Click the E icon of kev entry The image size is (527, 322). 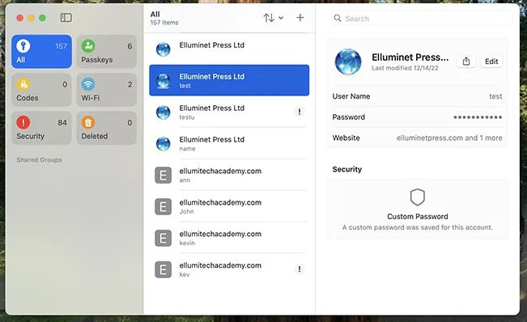pyautogui.click(x=163, y=269)
